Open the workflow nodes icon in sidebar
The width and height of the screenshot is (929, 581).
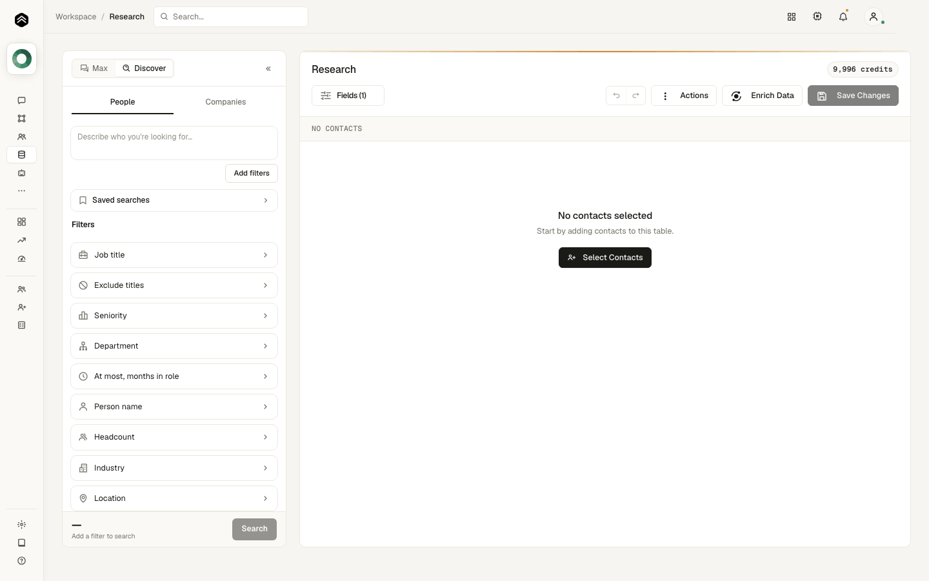pyautogui.click(x=21, y=118)
